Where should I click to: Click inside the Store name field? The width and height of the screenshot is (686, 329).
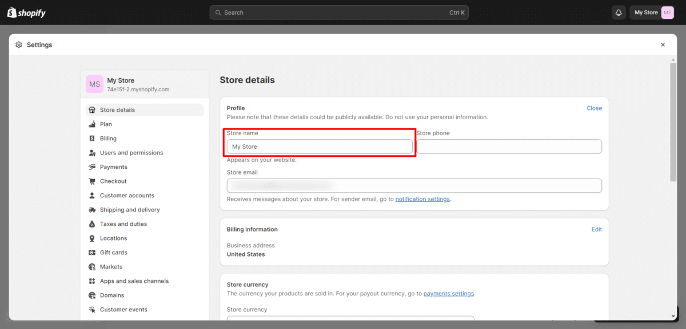click(x=319, y=147)
